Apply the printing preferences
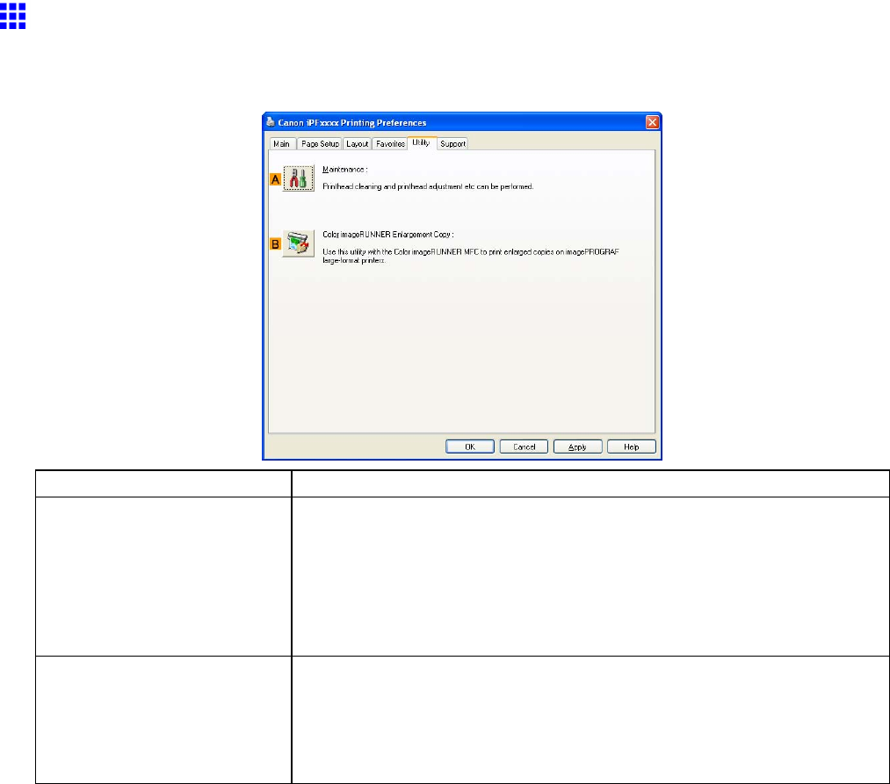Viewport: 890px width, 784px height. (x=578, y=446)
